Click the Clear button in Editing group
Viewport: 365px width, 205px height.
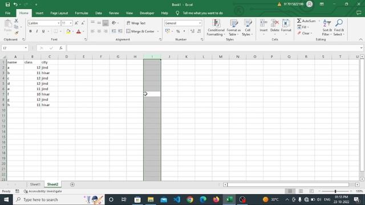(x=305, y=33)
